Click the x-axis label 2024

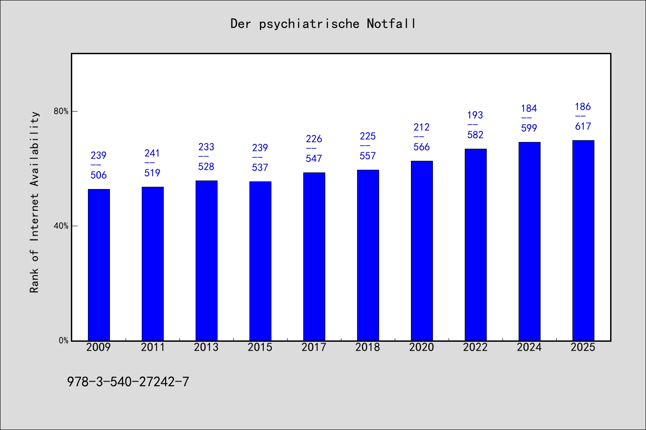[529, 347]
